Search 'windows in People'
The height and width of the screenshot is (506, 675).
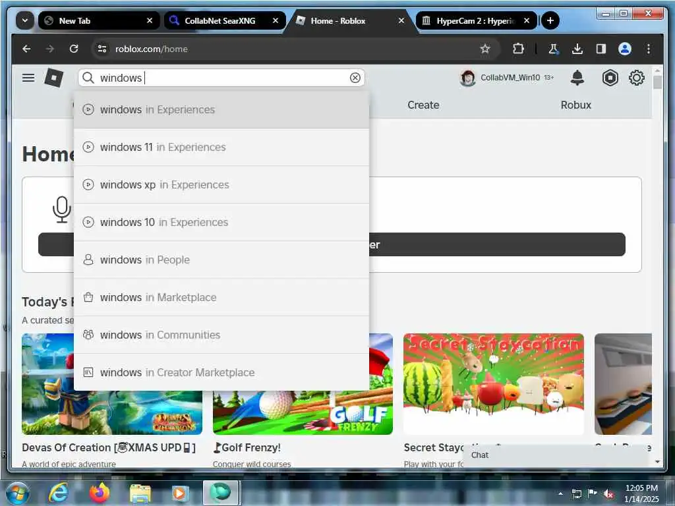click(x=221, y=260)
